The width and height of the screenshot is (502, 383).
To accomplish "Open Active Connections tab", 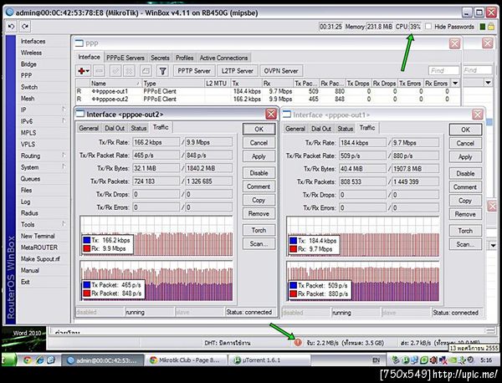I will 223,58.
